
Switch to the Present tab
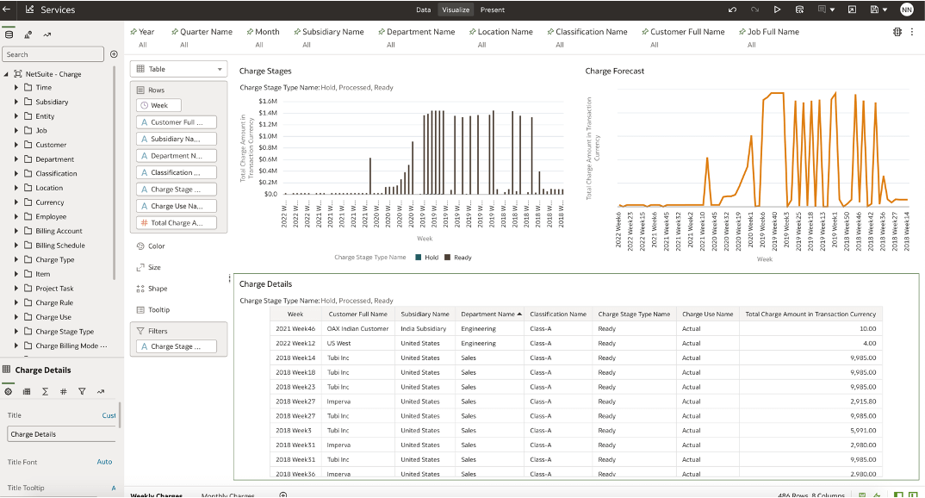(x=493, y=9)
